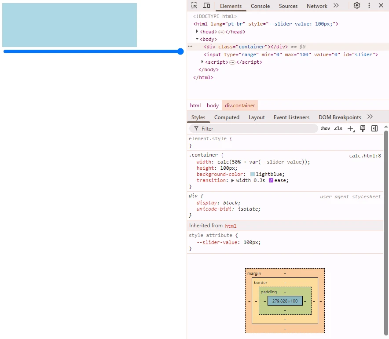Open the lightblue color swatch picker
The height and width of the screenshot is (339, 389).
[x=253, y=174]
